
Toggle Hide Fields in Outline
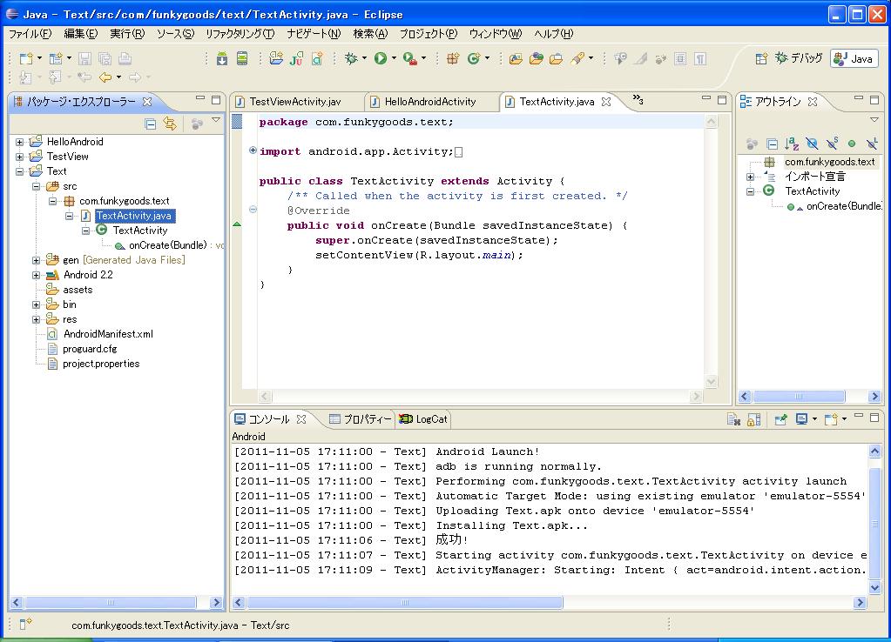coord(812,144)
